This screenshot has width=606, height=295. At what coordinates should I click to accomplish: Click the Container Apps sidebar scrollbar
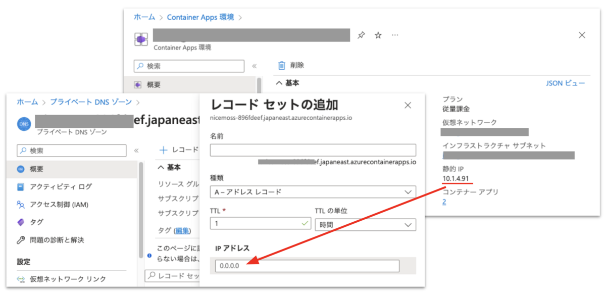[x=259, y=84]
